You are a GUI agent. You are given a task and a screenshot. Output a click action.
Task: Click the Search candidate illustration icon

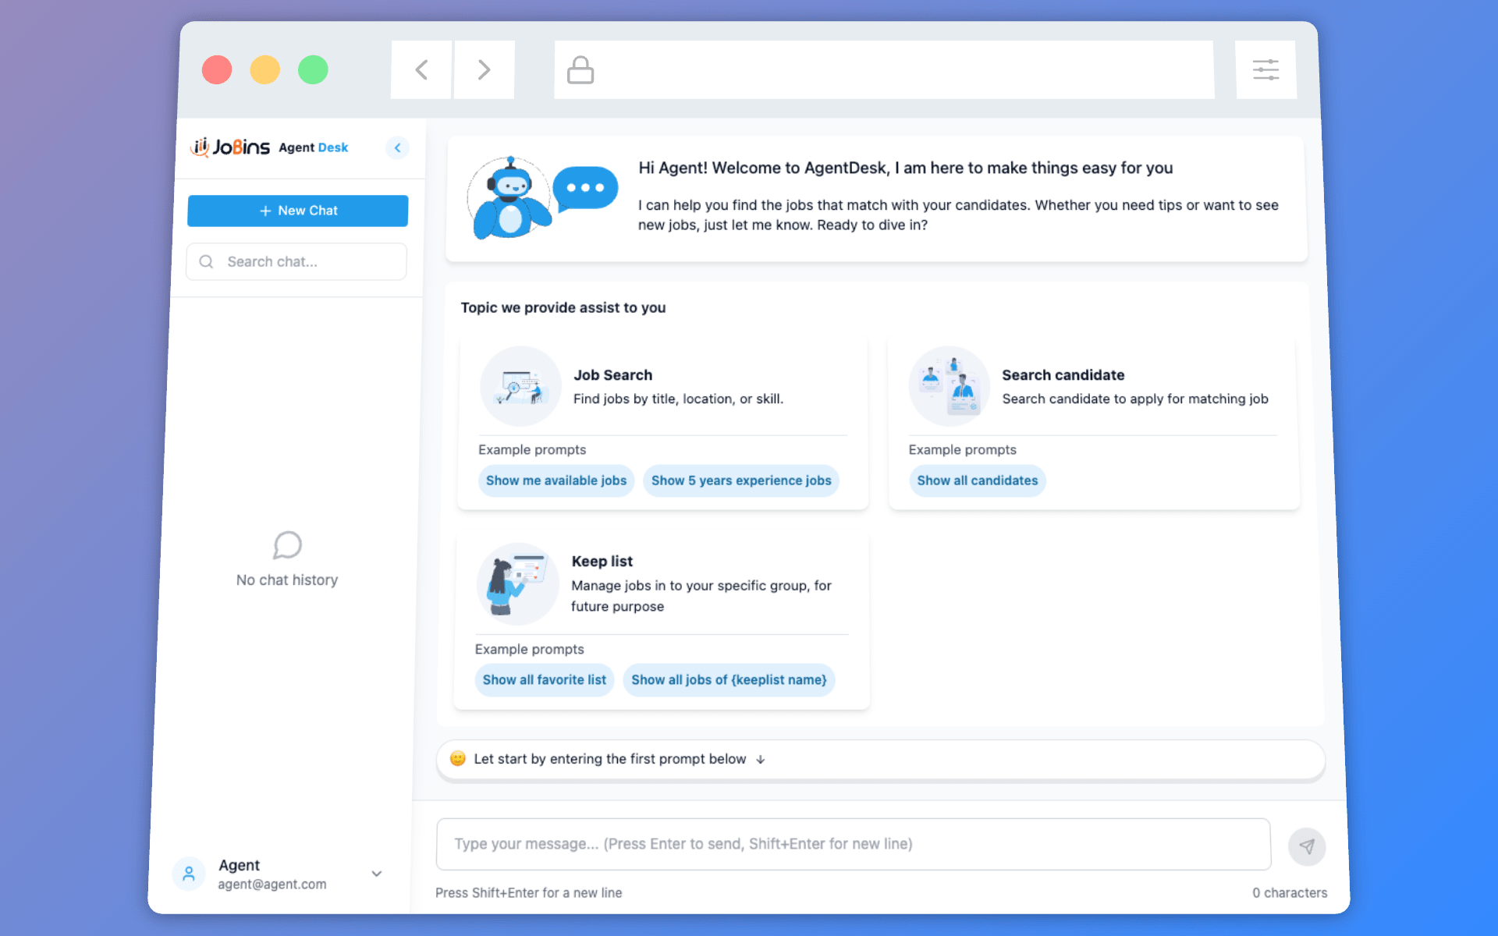[949, 386]
